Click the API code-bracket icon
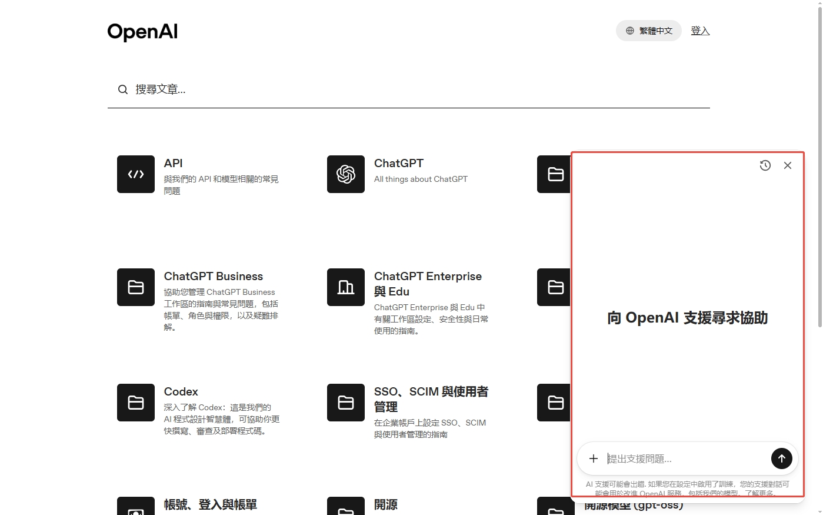The width and height of the screenshot is (823, 515). pos(136,174)
